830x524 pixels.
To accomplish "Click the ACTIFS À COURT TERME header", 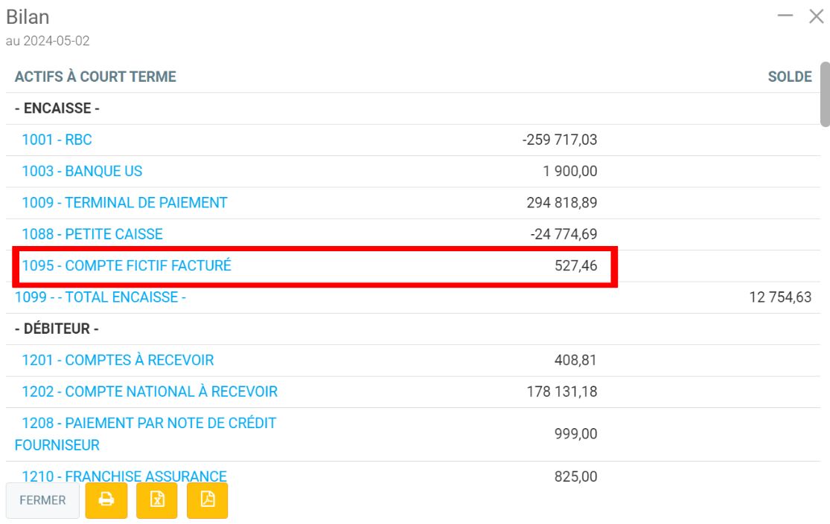I will [95, 77].
